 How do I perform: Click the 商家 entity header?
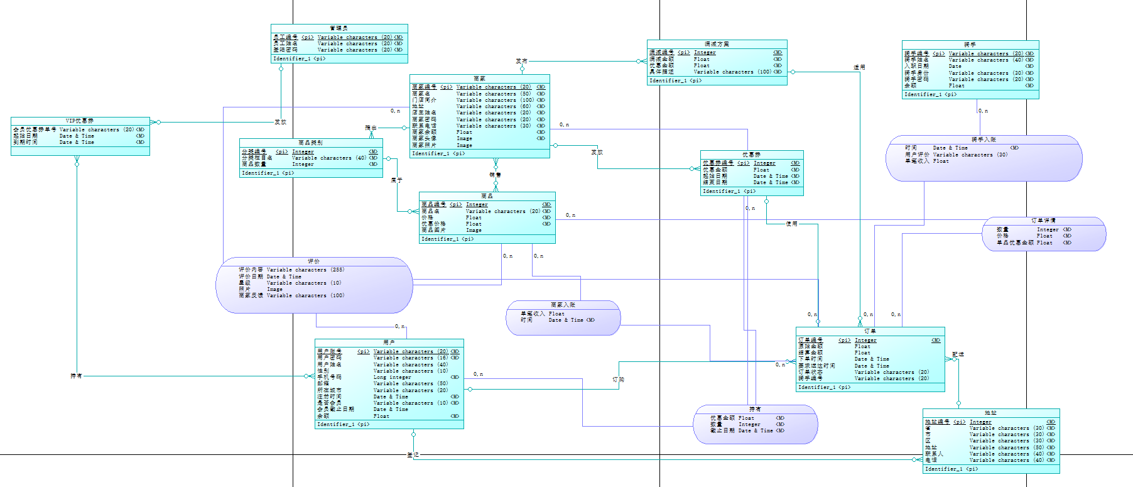[x=479, y=79]
